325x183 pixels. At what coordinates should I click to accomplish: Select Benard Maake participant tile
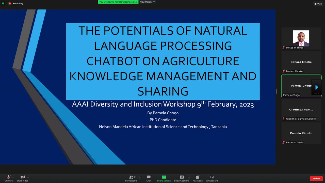point(301,62)
